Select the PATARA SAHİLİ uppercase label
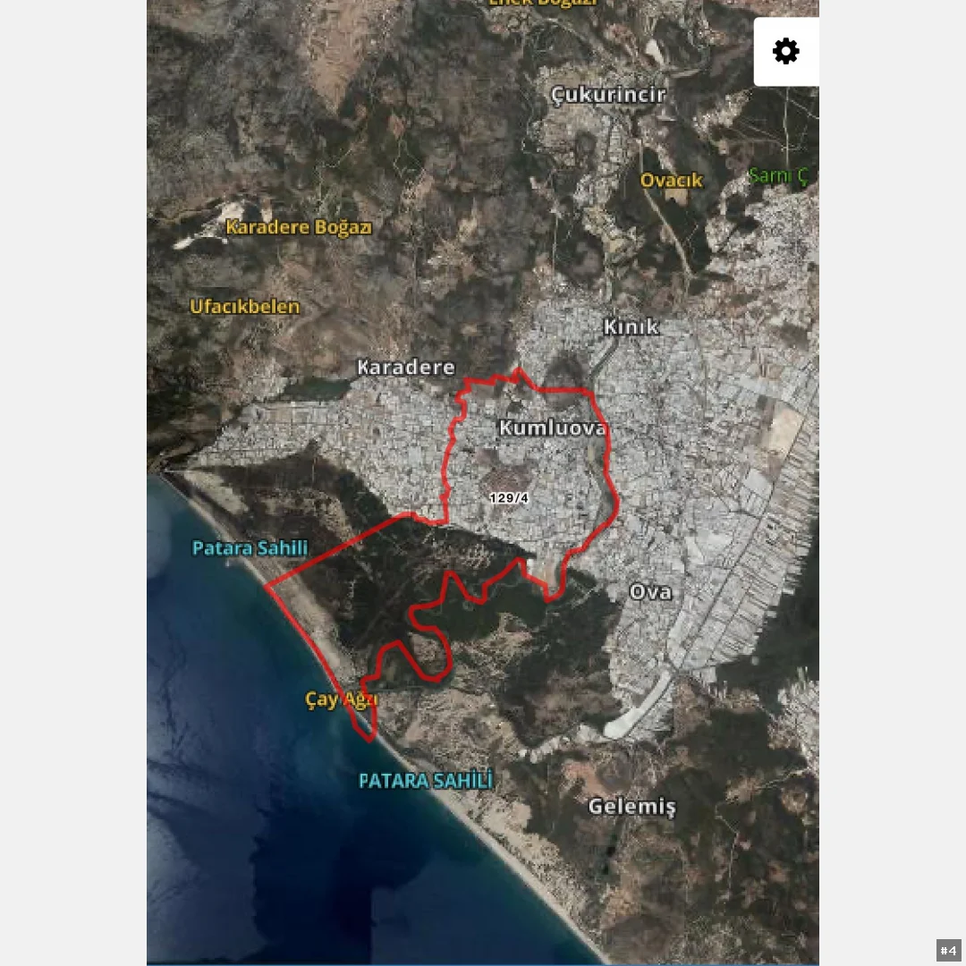The image size is (966, 966). click(x=426, y=781)
